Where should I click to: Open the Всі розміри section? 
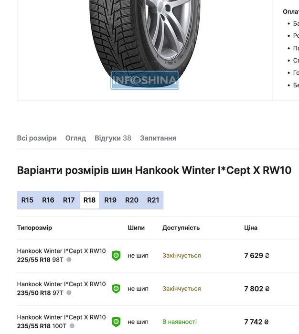tap(37, 138)
